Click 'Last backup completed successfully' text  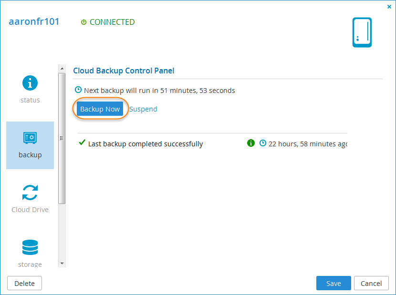(x=146, y=144)
